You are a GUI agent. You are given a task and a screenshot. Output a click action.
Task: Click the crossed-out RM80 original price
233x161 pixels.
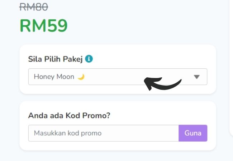click(x=34, y=7)
